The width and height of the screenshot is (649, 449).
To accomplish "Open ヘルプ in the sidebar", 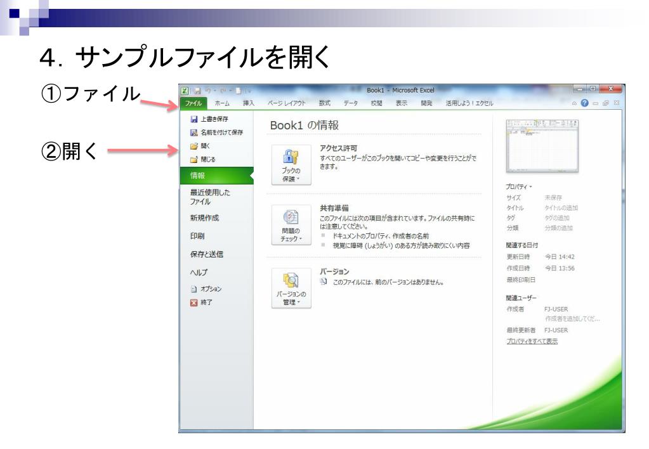I will [x=199, y=273].
